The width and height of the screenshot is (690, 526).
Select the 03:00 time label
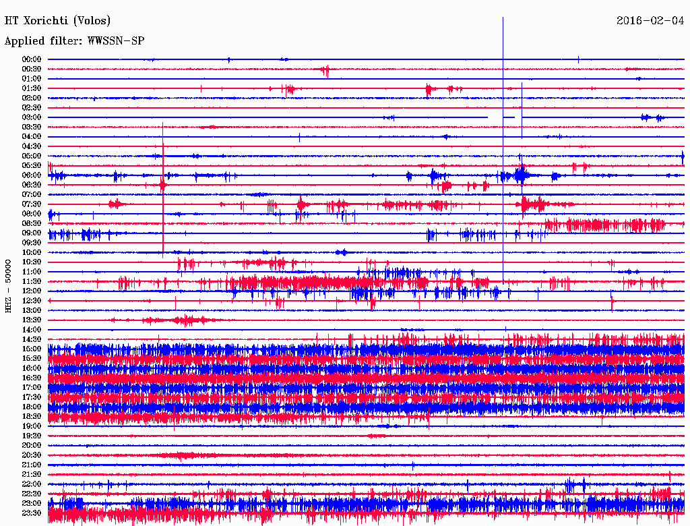click(x=32, y=117)
